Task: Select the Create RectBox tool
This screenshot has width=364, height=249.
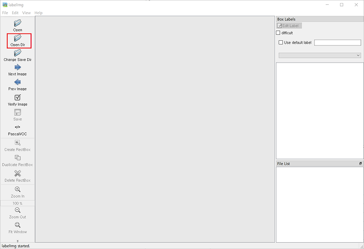Action: [x=17, y=146]
